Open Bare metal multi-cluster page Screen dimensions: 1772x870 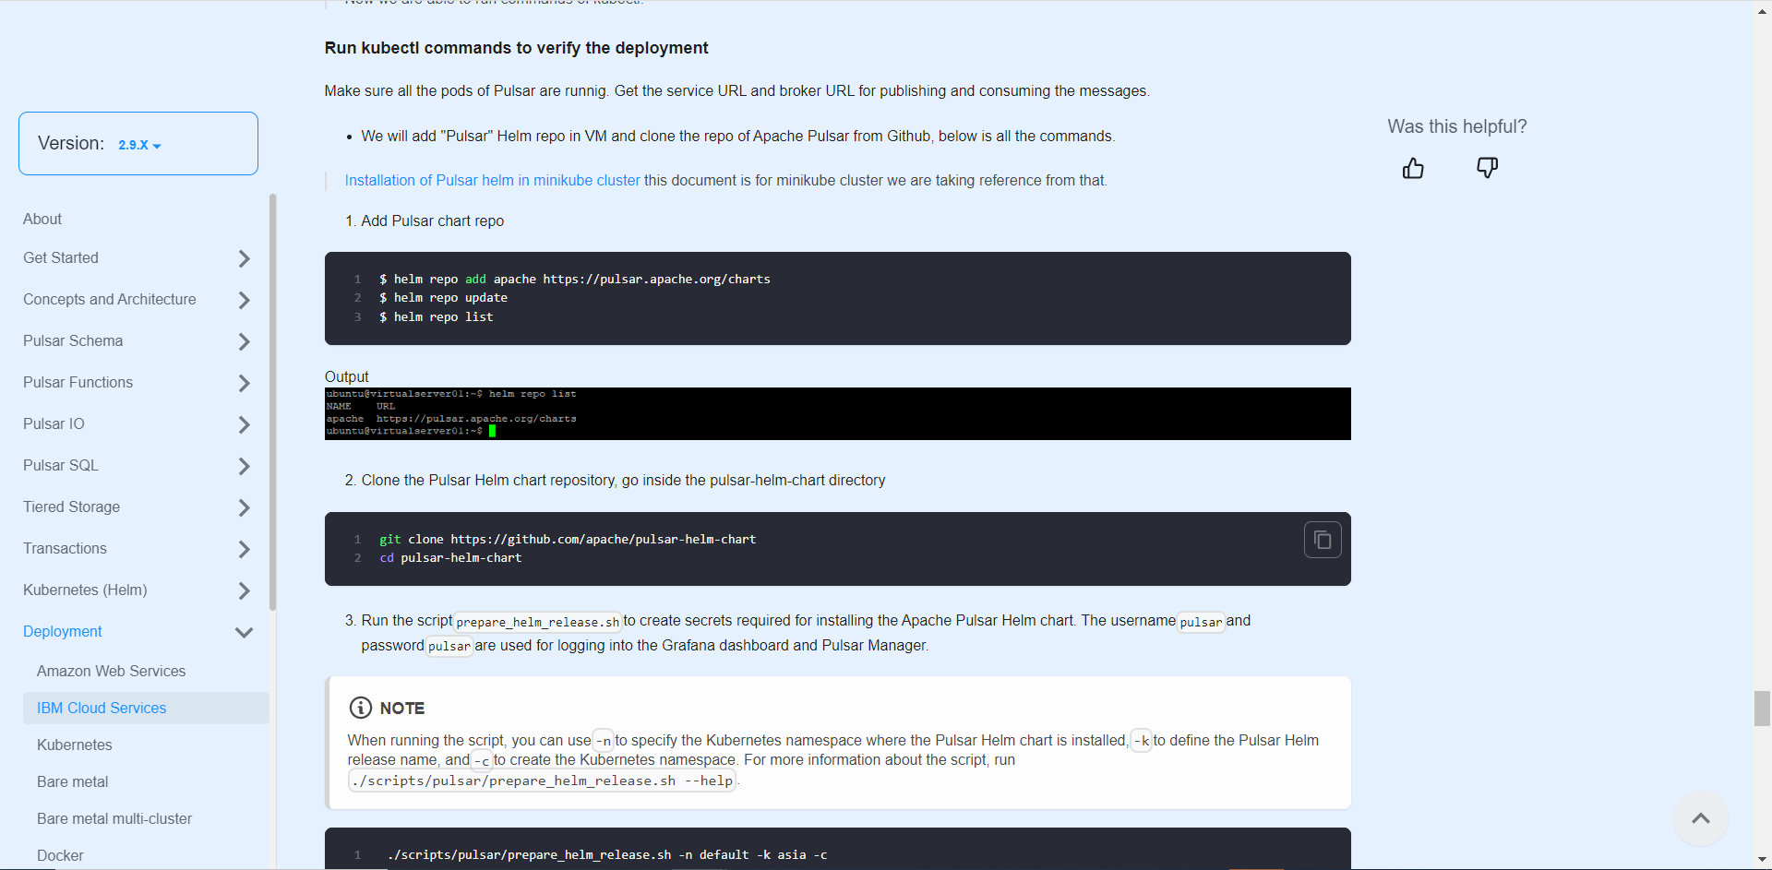(114, 818)
